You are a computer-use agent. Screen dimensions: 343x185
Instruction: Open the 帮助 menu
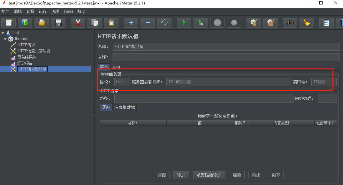[x=81, y=11]
